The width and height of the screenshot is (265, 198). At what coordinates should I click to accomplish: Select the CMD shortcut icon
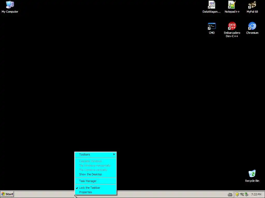click(212, 28)
